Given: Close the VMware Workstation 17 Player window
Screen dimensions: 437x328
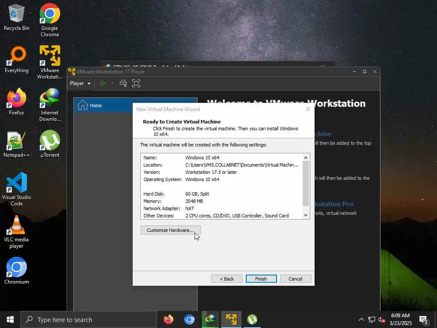Looking at the screenshot, I should pyautogui.click(x=375, y=72).
